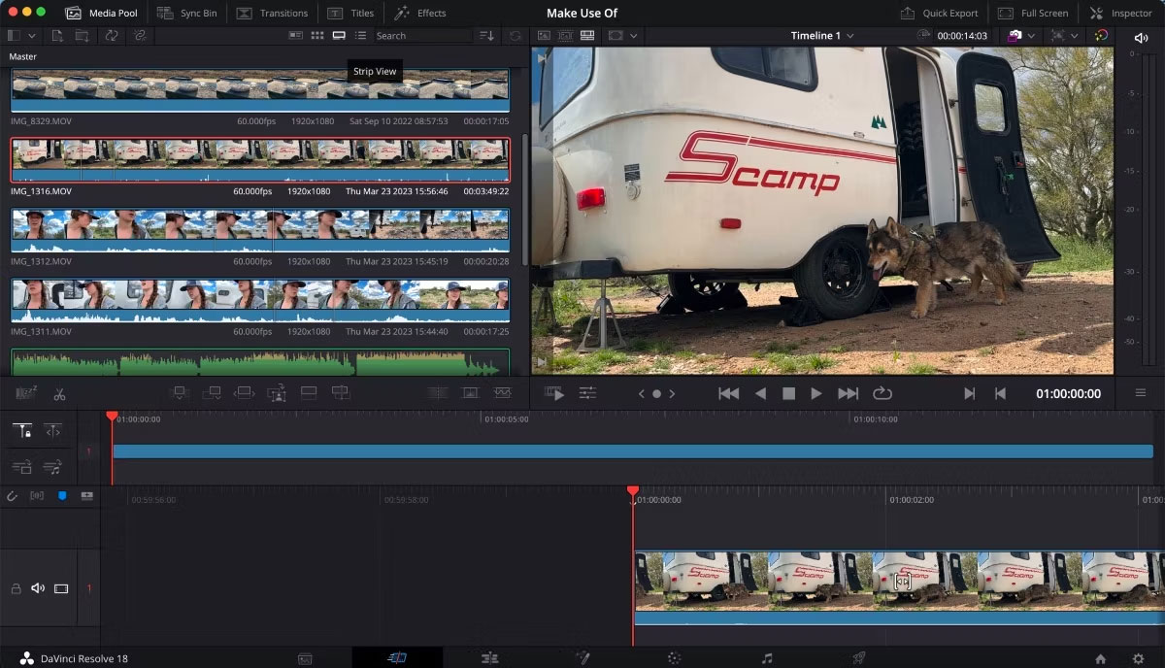Switch media pool to Thumbnail grid view
The image size is (1165, 668).
point(316,36)
